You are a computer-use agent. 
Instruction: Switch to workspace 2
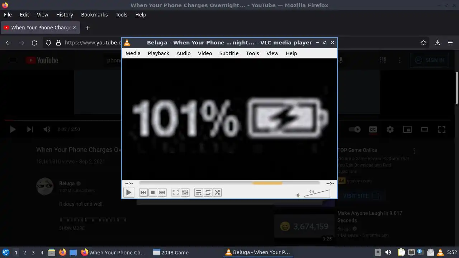tap(24, 252)
